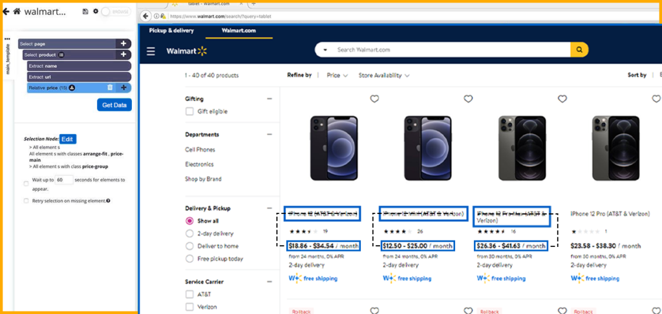Select the Extract url command

[x=79, y=77]
